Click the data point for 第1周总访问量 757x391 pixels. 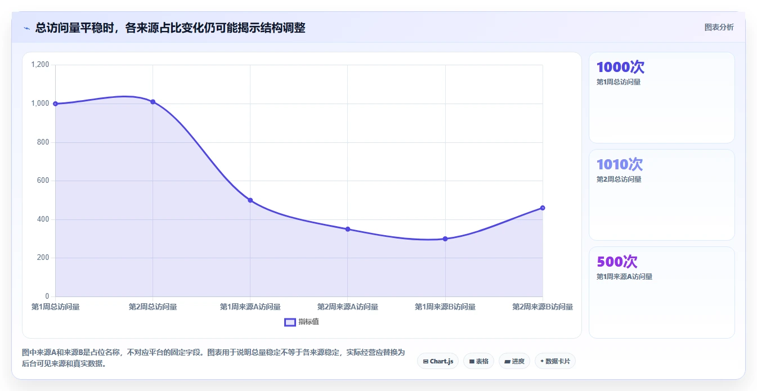click(x=55, y=104)
